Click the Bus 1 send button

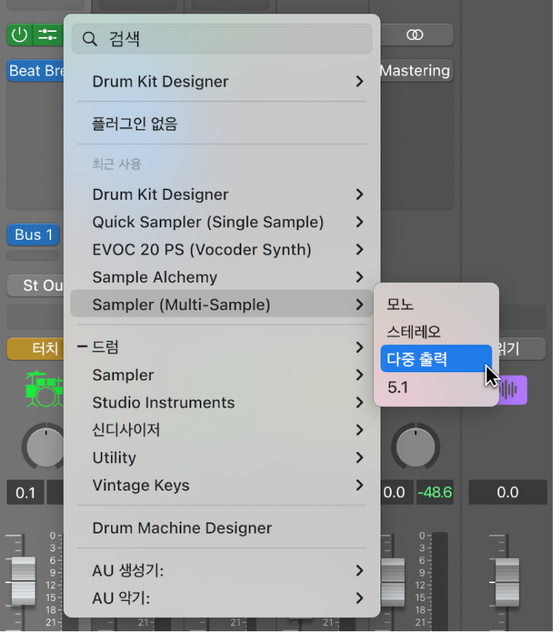click(x=33, y=235)
